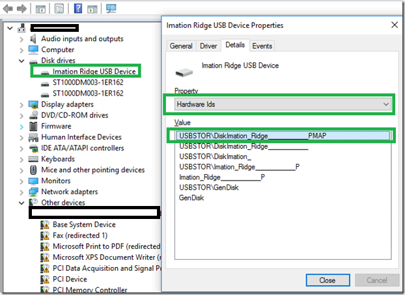Click warning icon beside PCI Device
The image size is (405, 295).
[45, 279]
